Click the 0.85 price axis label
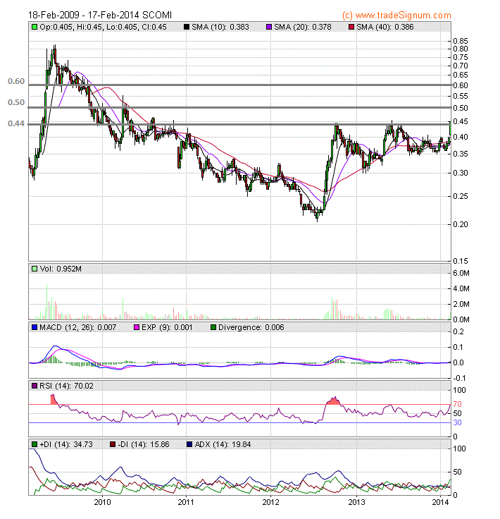 point(461,41)
